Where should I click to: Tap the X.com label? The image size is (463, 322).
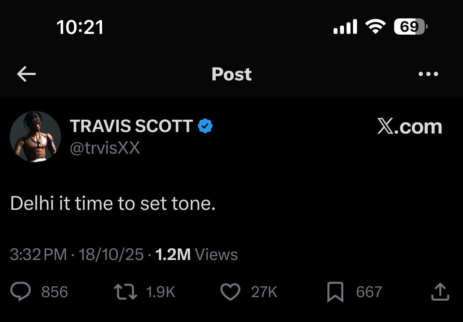pos(409,127)
